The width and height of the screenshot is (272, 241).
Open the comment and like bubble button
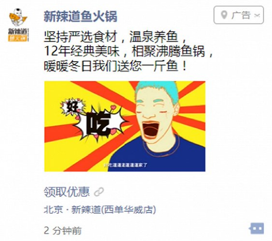pos(257,228)
